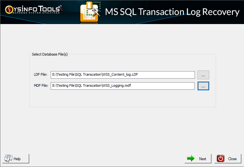Click the green Next arrow icon
This screenshot has width=244, height=167.
(x=191, y=159)
